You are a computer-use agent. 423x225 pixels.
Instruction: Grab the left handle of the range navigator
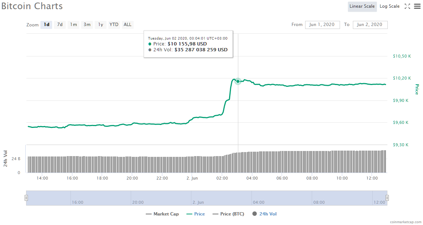[26, 198]
